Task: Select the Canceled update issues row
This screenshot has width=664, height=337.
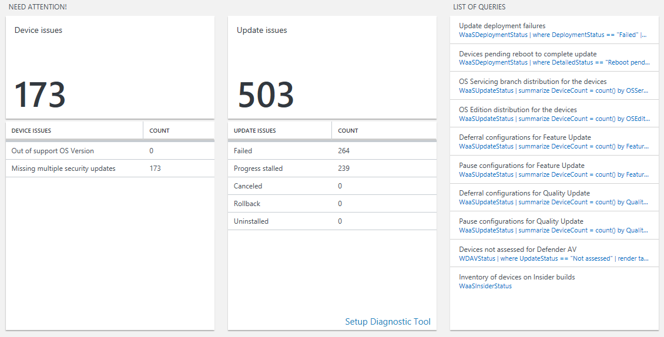Action: coord(332,186)
